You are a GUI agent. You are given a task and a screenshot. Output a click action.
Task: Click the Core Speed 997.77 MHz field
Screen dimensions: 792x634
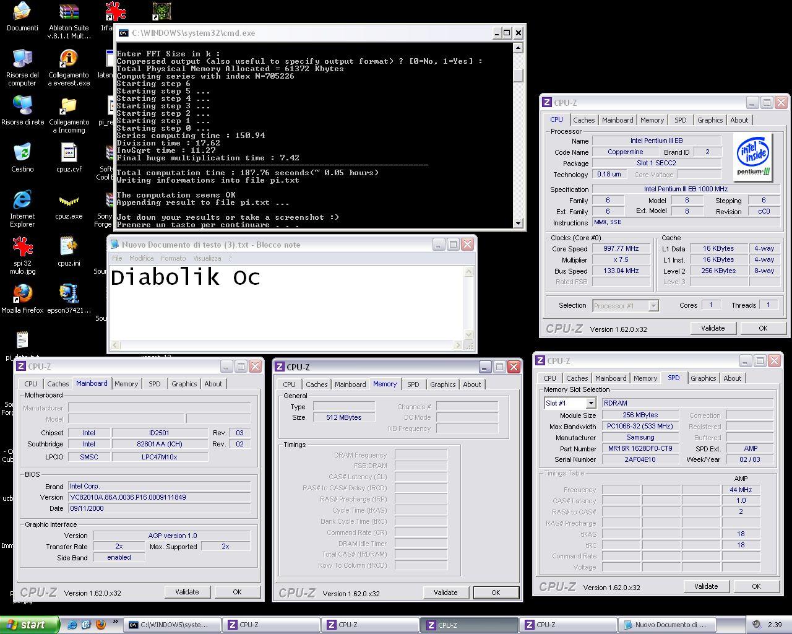(x=621, y=248)
